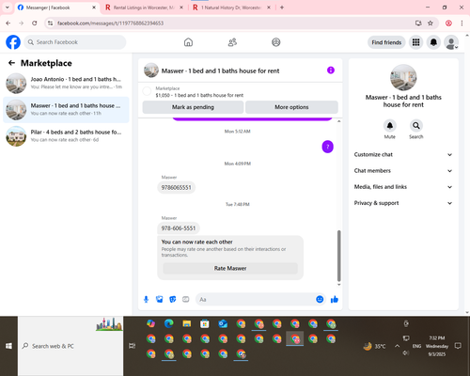Open the emoji picker in composer
The height and width of the screenshot is (376, 470).
pos(320,299)
